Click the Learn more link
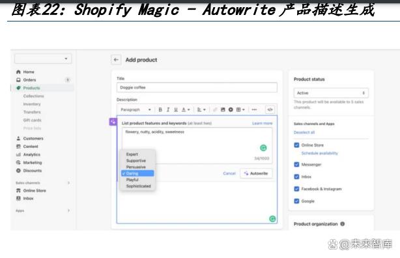The height and width of the screenshot is (258, 400). (x=263, y=123)
